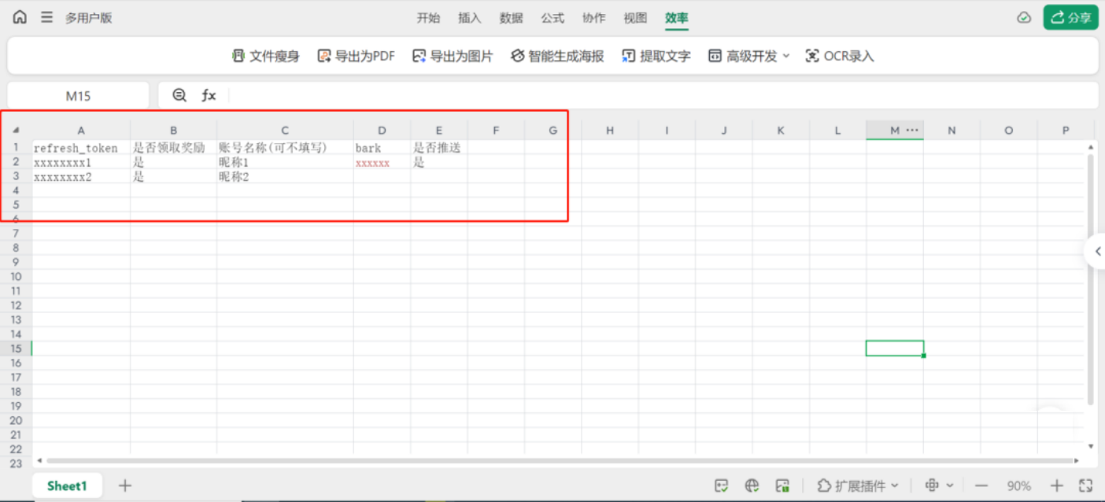Click the red xxxxxx cell
The height and width of the screenshot is (502, 1105).
click(x=382, y=162)
